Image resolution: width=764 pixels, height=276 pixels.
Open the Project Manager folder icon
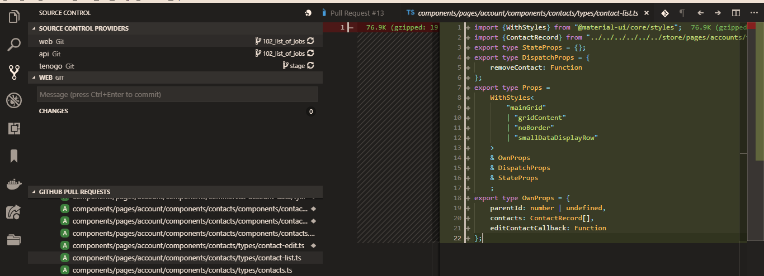click(14, 240)
